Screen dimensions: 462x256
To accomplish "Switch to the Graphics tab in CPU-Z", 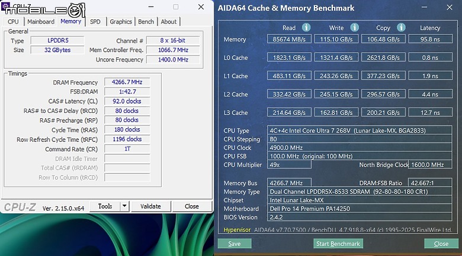I will (121, 21).
